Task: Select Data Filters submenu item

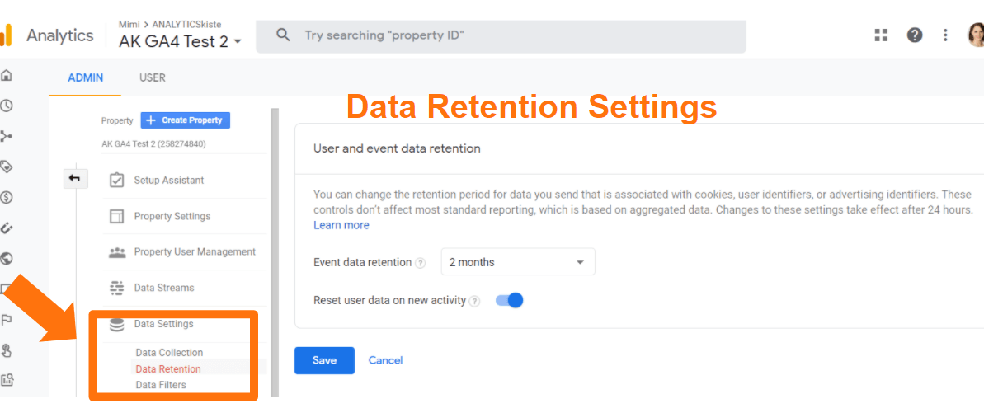Action: (x=161, y=385)
